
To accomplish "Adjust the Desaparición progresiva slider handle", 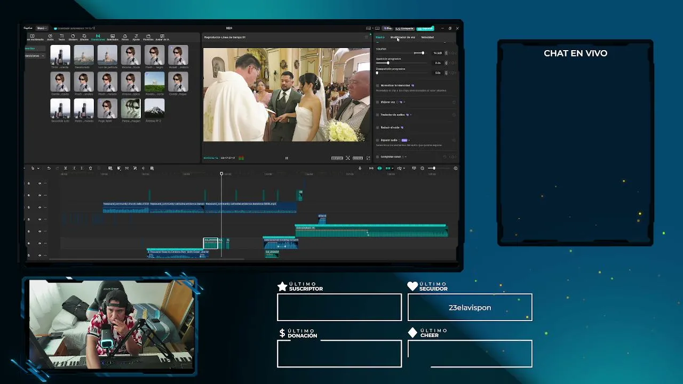I will pyautogui.click(x=377, y=73).
